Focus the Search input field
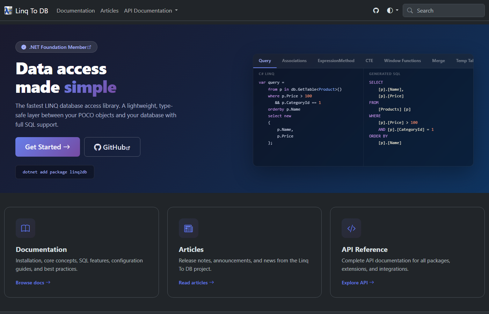Image resolution: width=489 pixels, height=314 pixels. [444, 10]
